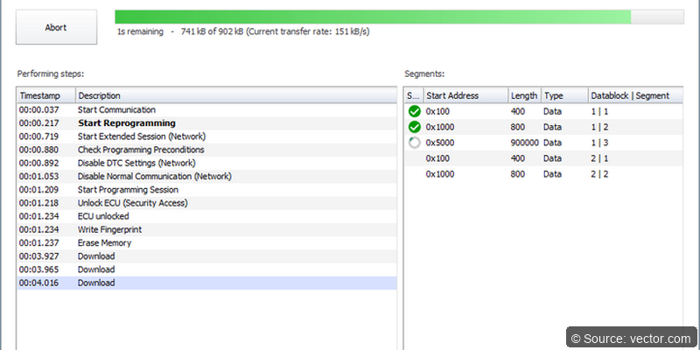
Task: Select the Start Reprogramming step row
Action: click(x=126, y=123)
